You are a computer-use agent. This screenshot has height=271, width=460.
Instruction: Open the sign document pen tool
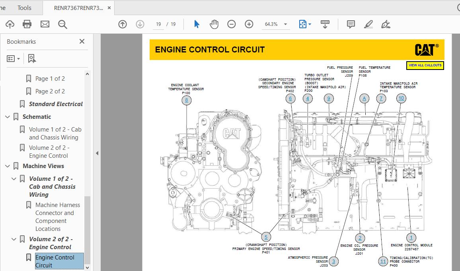point(386,24)
